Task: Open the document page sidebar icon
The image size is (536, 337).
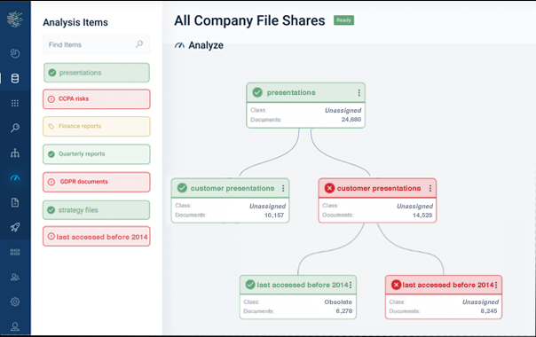Action: pyautogui.click(x=15, y=202)
